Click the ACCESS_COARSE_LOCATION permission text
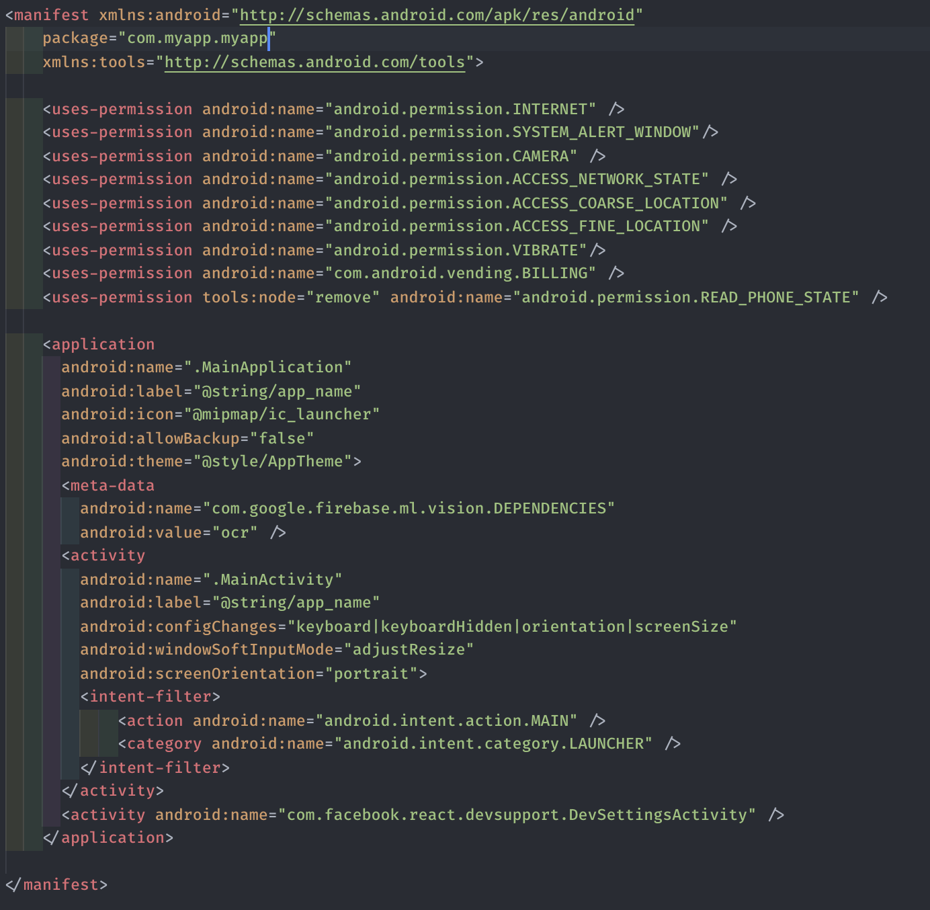The height and width of the screenshot is (910, 930). (526, 203)
